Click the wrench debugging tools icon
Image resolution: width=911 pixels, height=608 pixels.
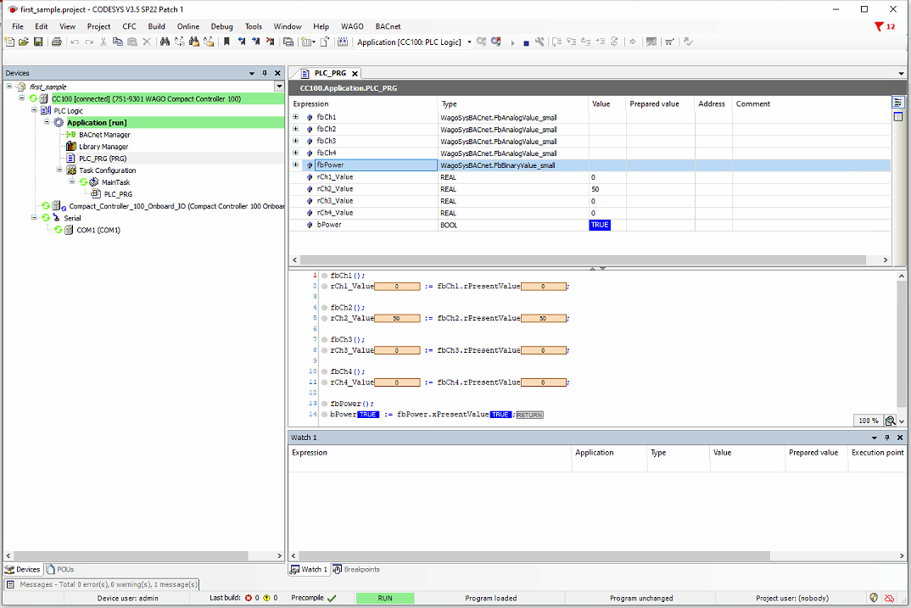[x=539, y=42]
